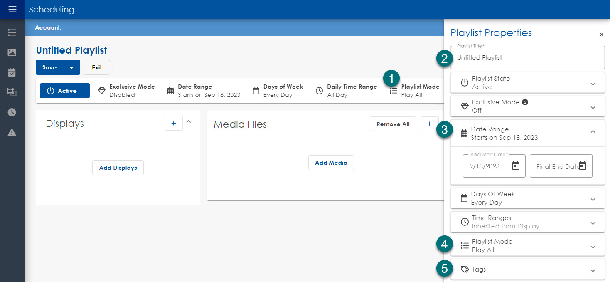Click the Exit button

pyautogui.click(x=97, y=67)
